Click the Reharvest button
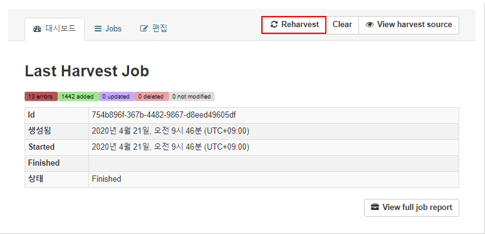This screenshot has width=485, height=234. [294, 25]
